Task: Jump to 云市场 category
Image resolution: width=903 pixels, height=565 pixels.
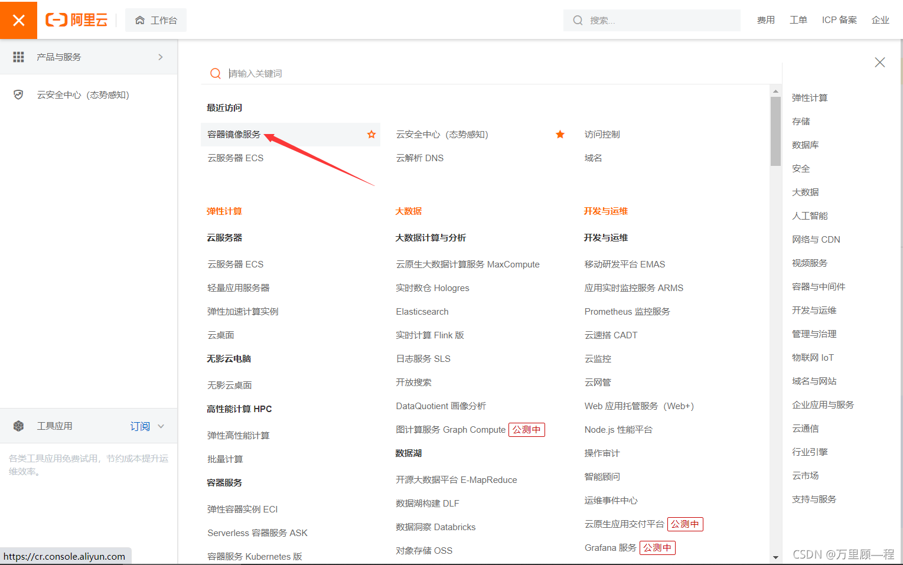Action: (806, 476)
